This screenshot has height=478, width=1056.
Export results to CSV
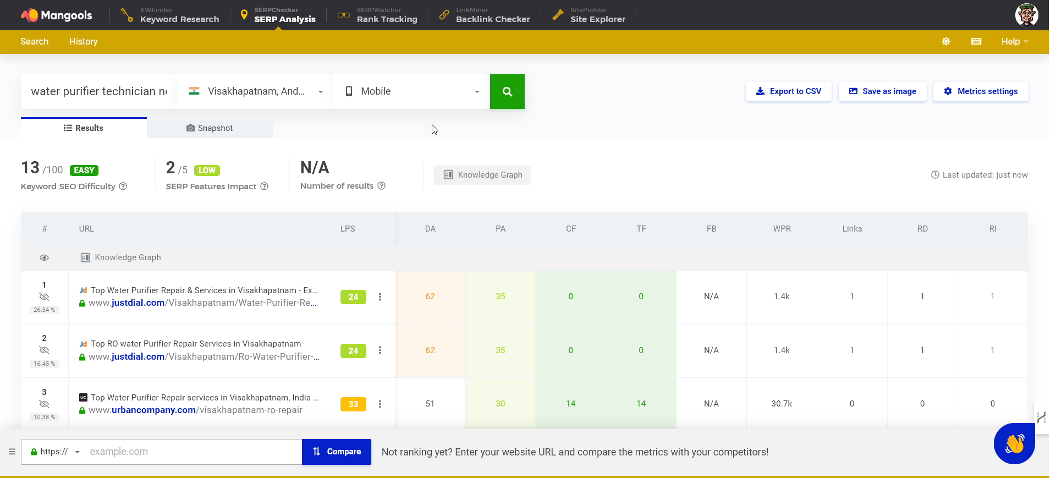point(789,91)
